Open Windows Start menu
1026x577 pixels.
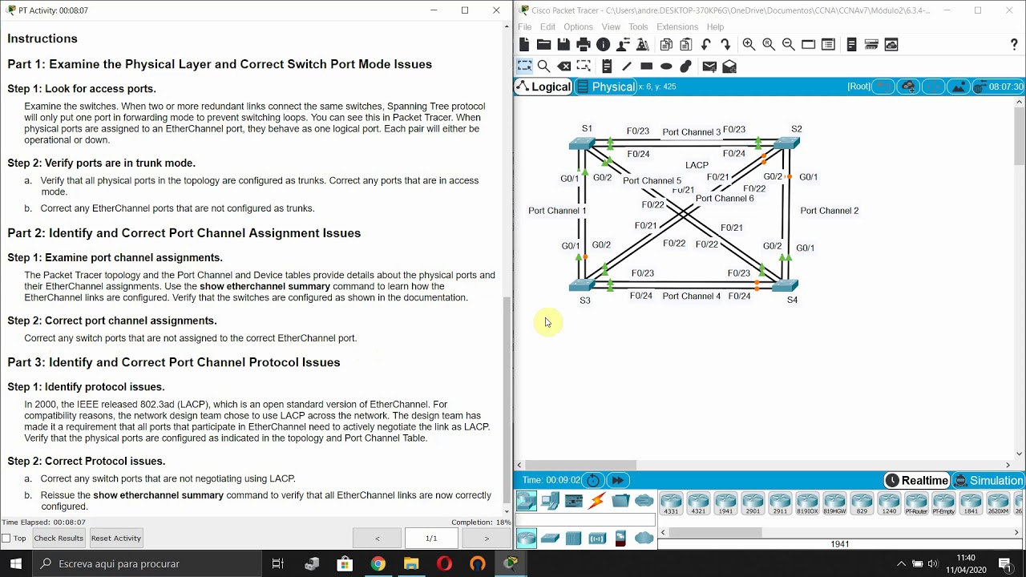(x=16, y=563)
